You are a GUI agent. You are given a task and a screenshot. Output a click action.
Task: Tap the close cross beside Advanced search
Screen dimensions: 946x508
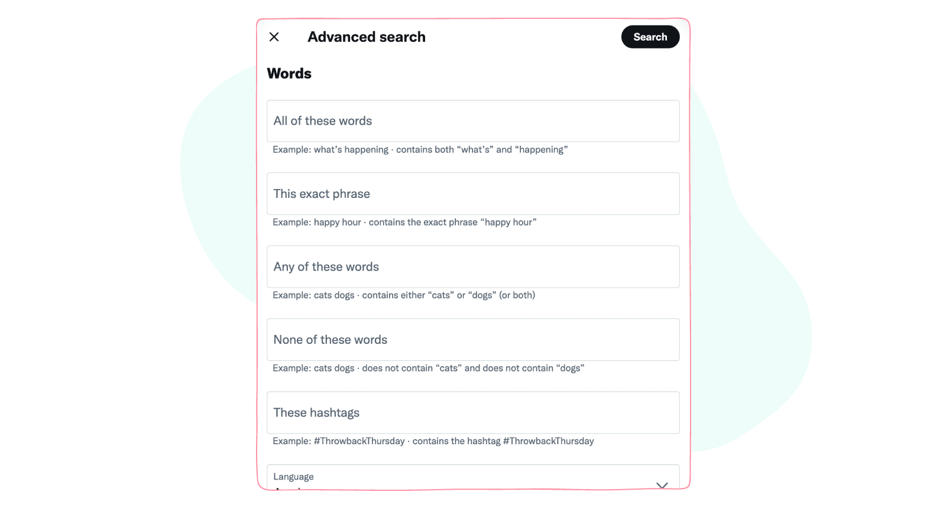pos(274,37)
